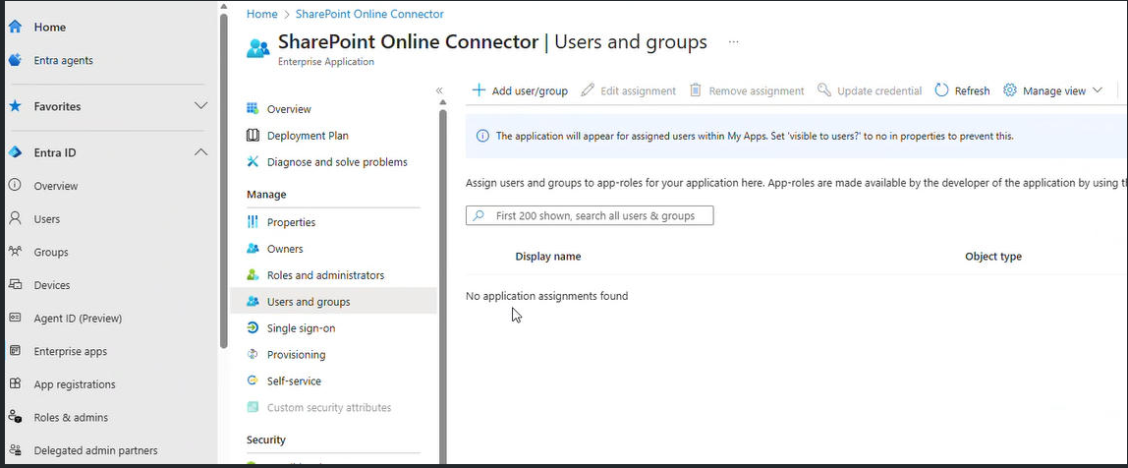
Task: Click the Home icon in left sidebar
Action: (15, 28)
